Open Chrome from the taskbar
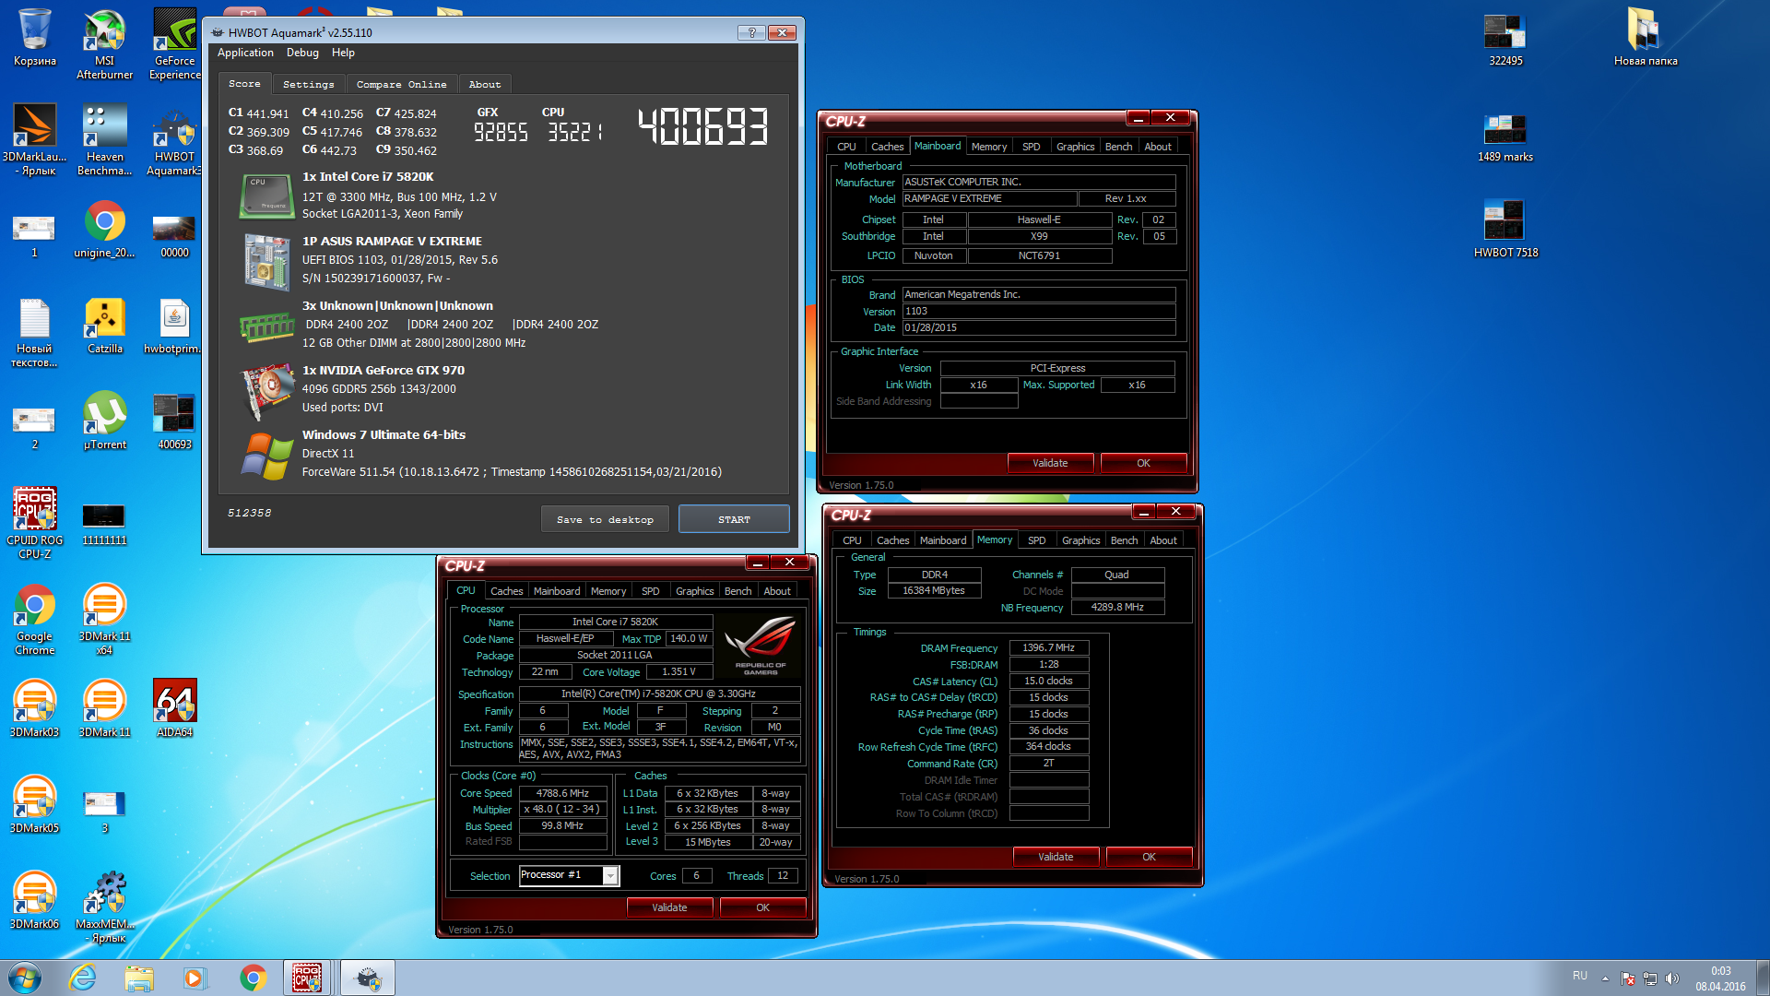Viewport: 1770px width, 996px height. click(x=253, y=978)
